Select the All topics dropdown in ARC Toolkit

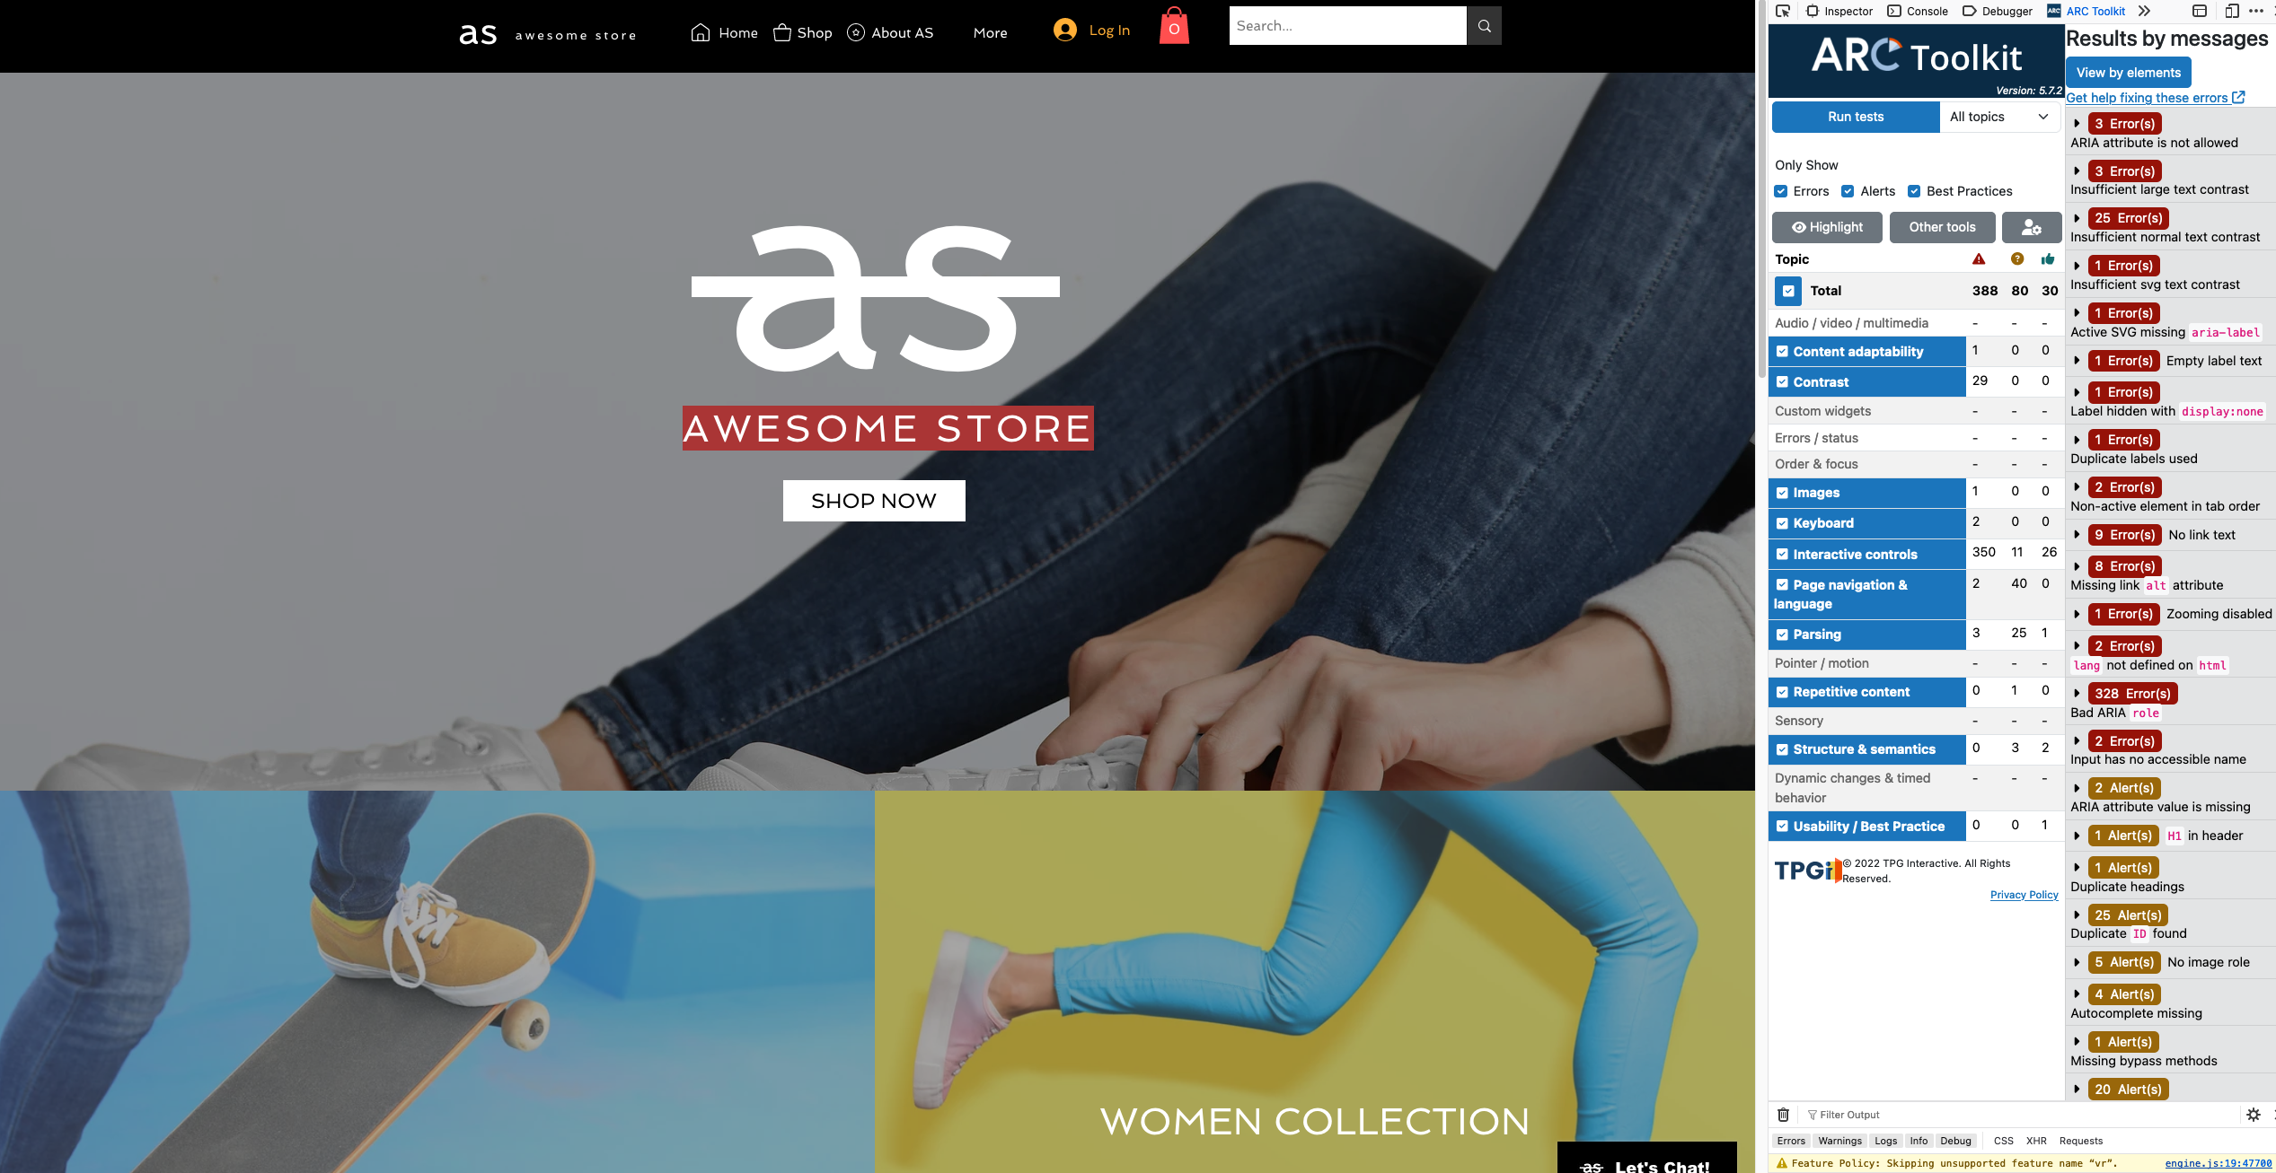point(1999,115)
